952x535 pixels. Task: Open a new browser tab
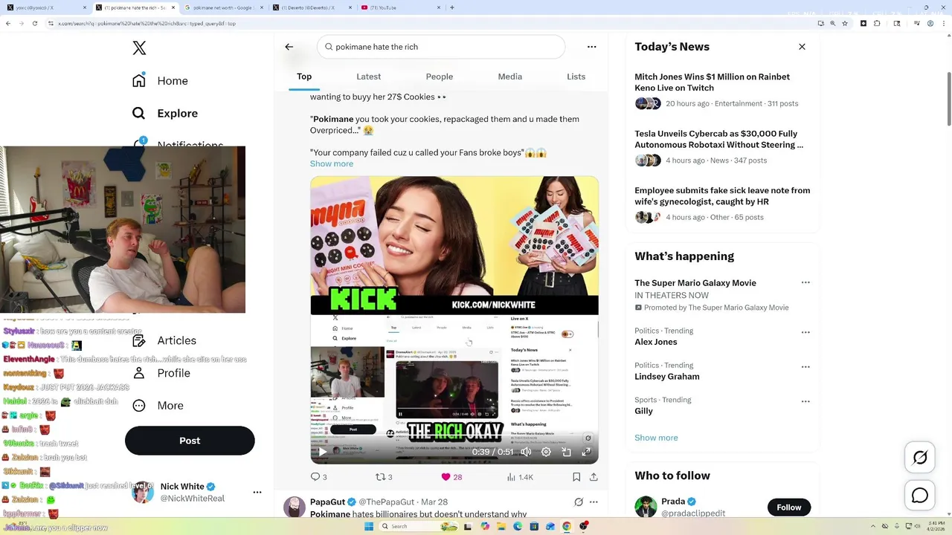tap(452, 7)
